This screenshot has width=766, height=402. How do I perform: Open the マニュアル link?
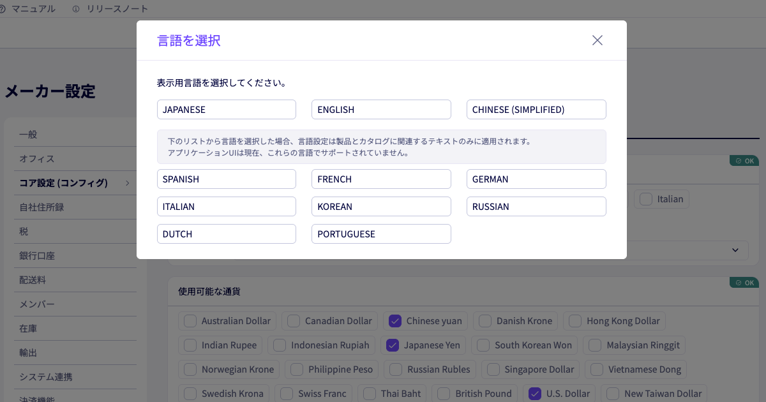point(33,9)
